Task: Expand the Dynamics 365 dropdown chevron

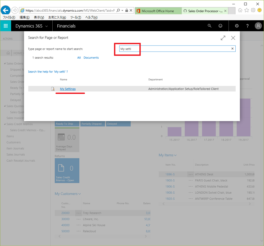Action: point(47,26)
